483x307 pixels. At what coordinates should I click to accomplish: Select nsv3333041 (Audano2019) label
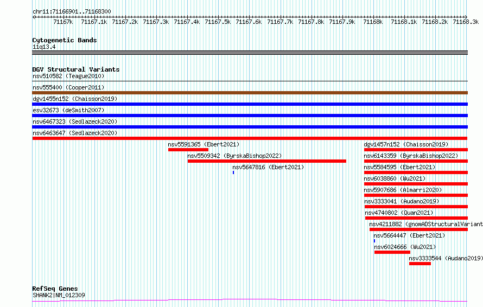402,201
